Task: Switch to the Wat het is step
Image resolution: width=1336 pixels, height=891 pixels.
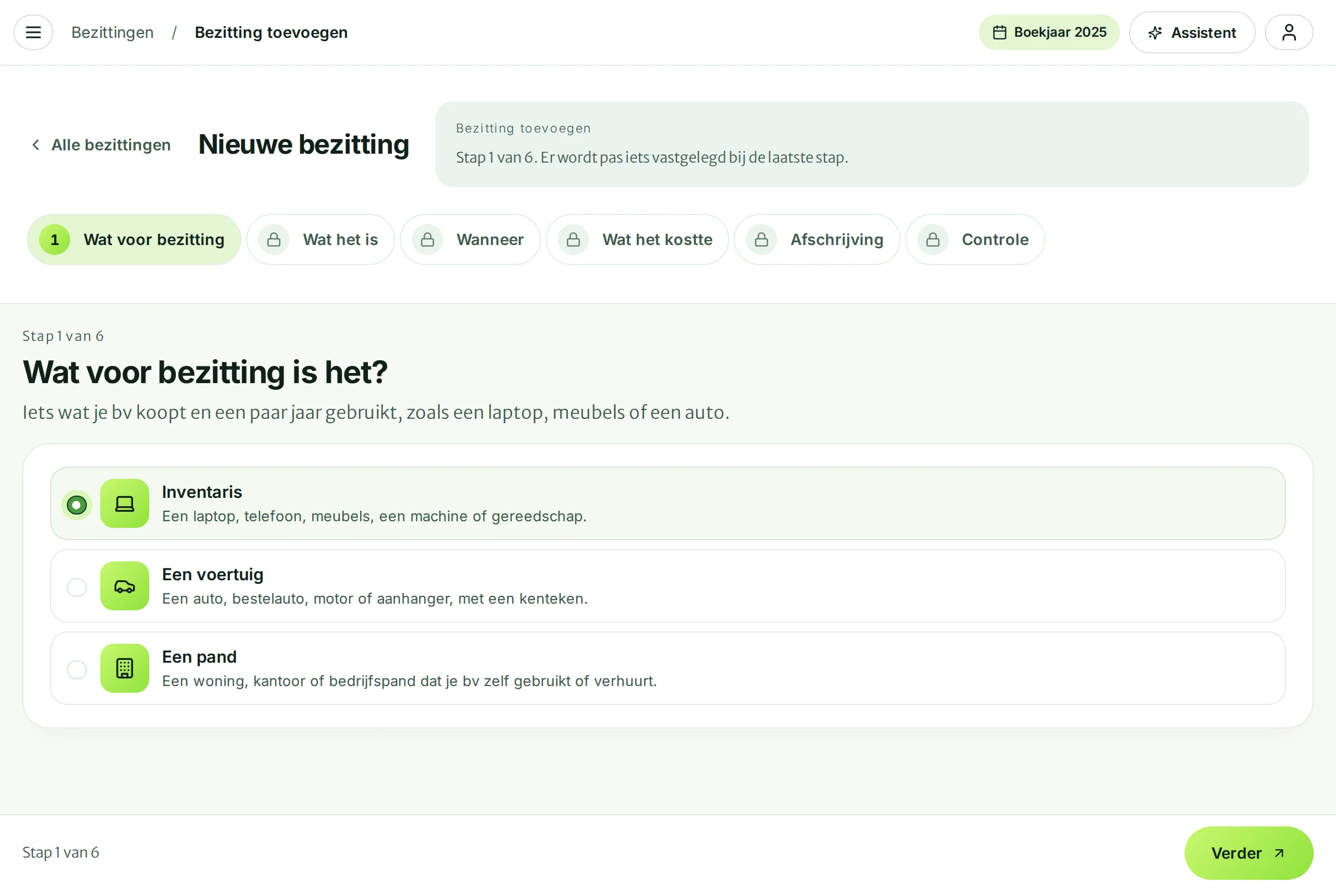Action: pyautogui.click(x=321, y=239)
